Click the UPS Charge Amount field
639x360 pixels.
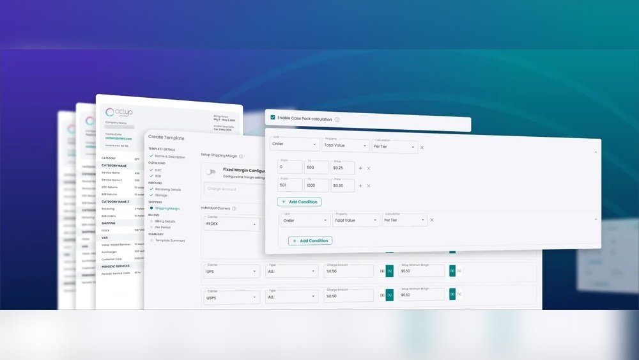(348, 271)
